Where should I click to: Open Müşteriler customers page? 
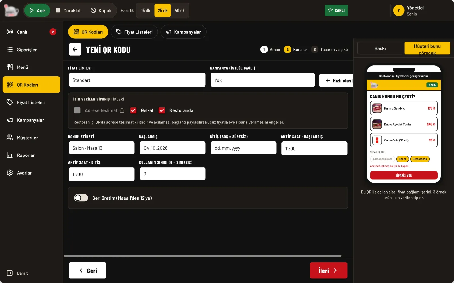(x=31, y=138)
